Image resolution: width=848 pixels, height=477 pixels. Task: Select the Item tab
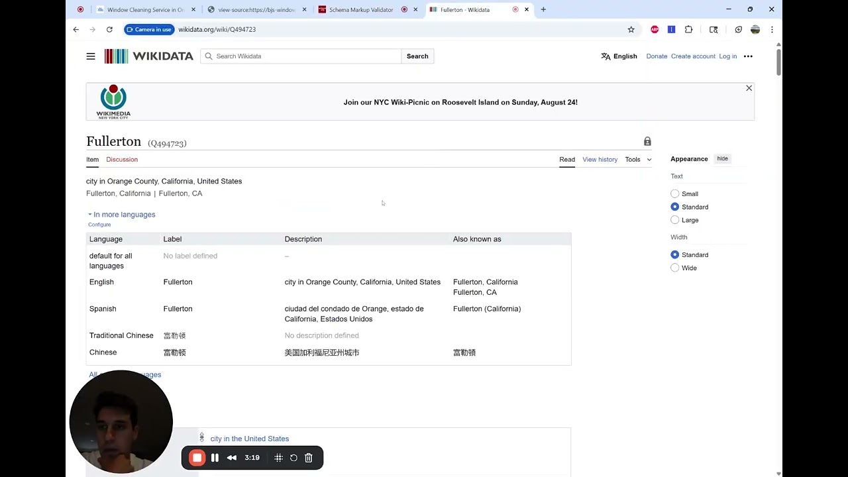click(x=92, y=159)
